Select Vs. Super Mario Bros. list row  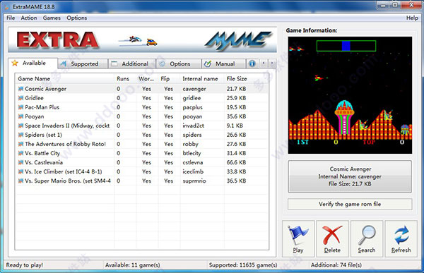(x=142, y=181)
